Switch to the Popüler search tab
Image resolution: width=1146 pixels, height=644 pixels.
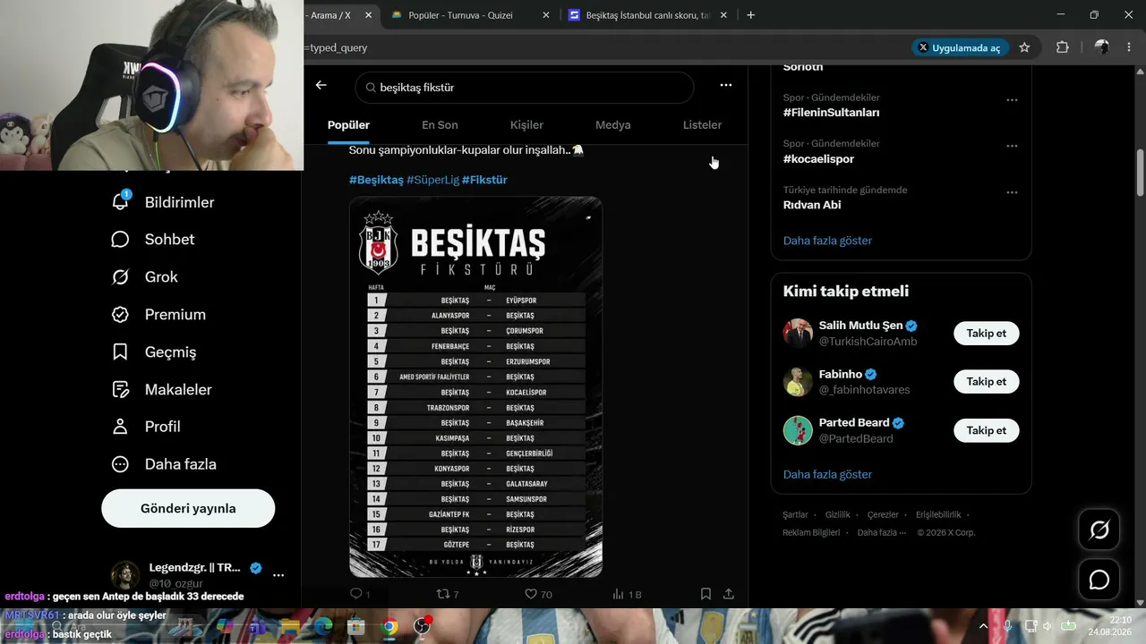pyautogui.click(x=348, y=125)
